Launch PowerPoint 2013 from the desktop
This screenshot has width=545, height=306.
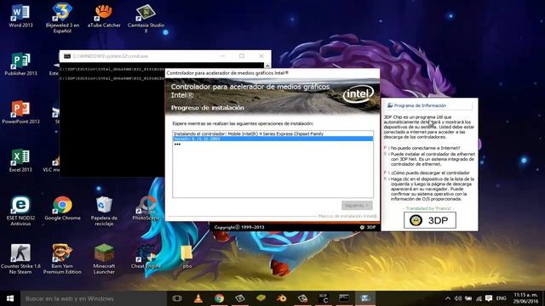click(20, 112)
